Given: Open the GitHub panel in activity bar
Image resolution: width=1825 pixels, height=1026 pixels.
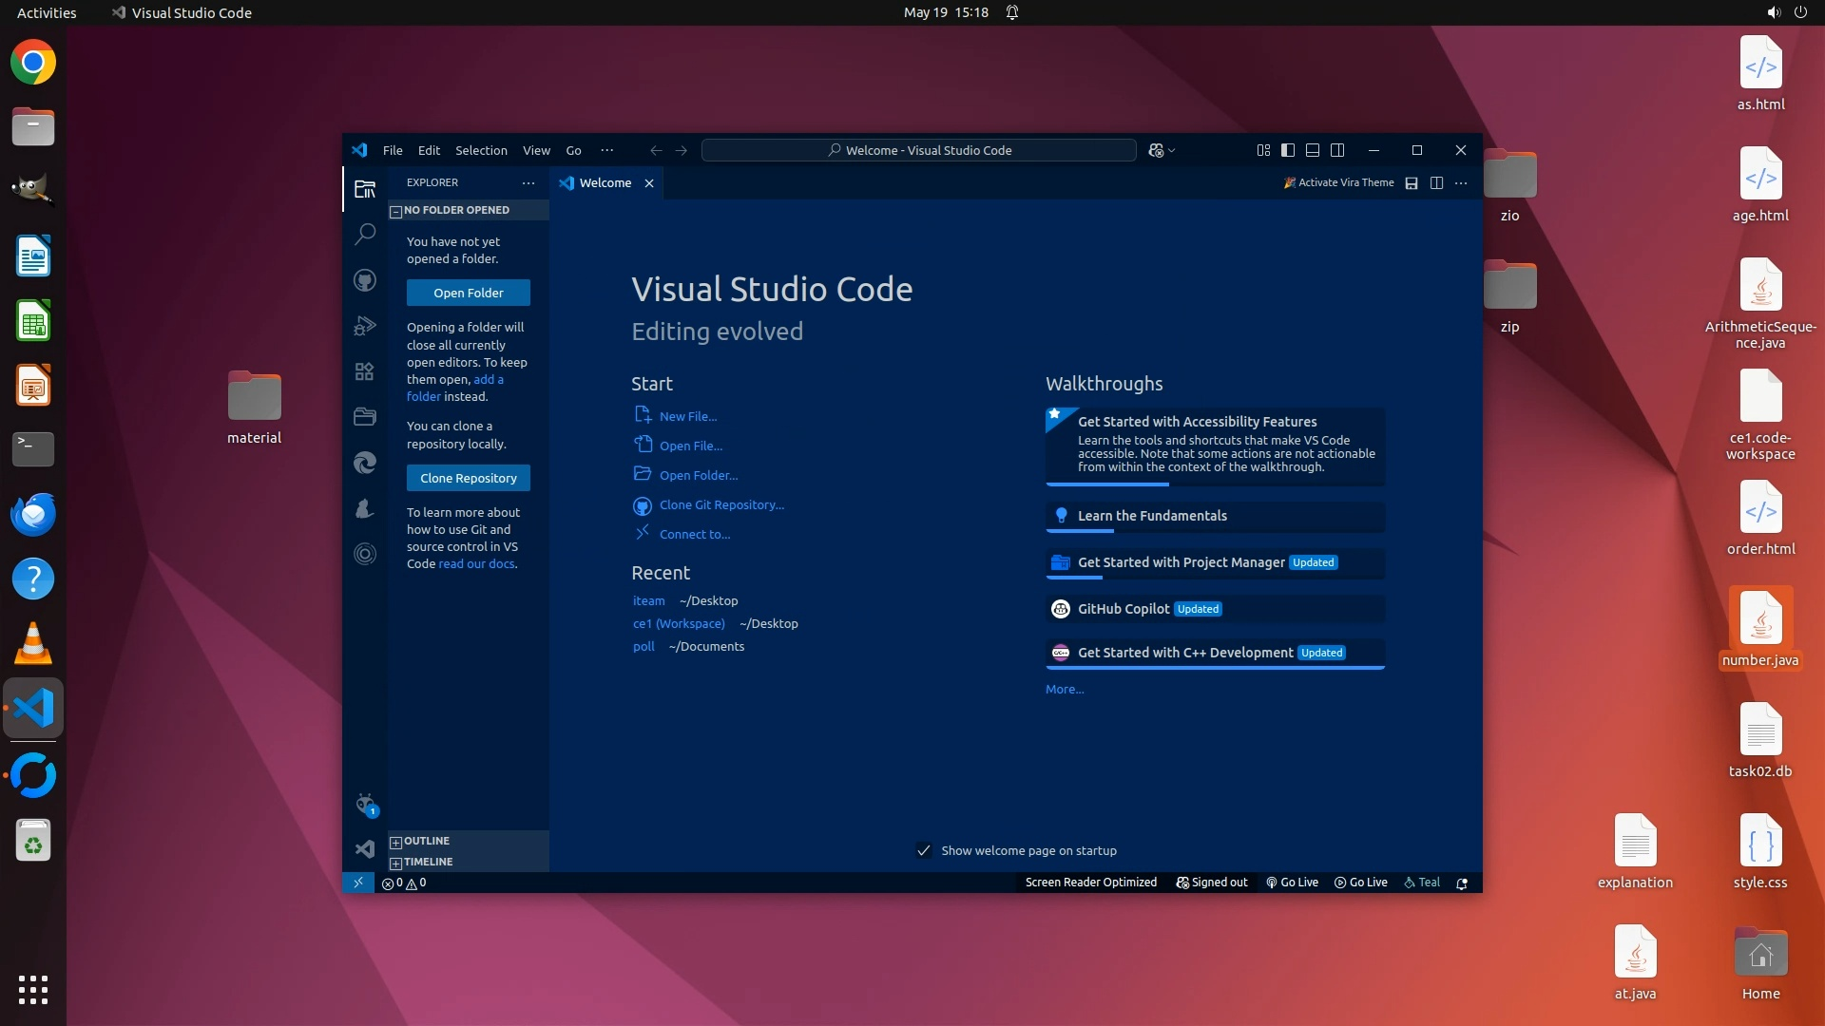Looking at the screenshot, I should click(x=365, y=280).
